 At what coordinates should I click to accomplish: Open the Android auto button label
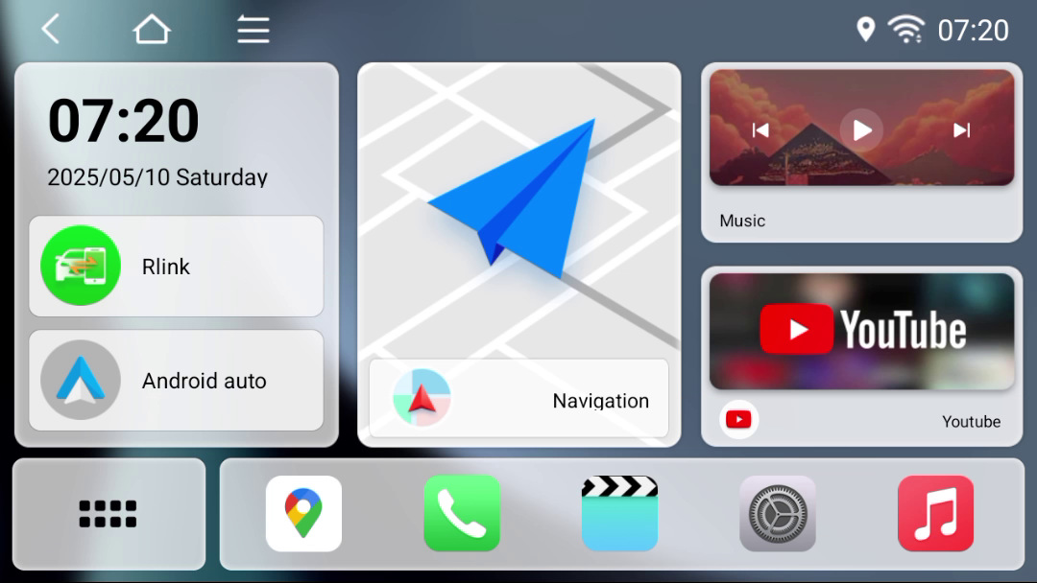point(204,381)
